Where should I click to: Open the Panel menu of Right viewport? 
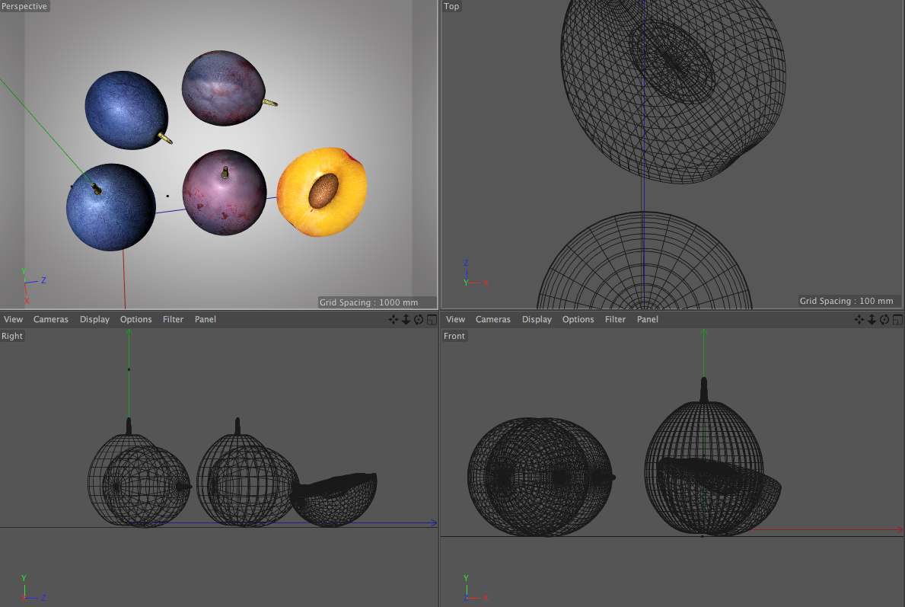(205, 320)
